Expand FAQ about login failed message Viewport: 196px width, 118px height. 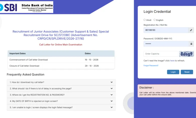[61, 107]
